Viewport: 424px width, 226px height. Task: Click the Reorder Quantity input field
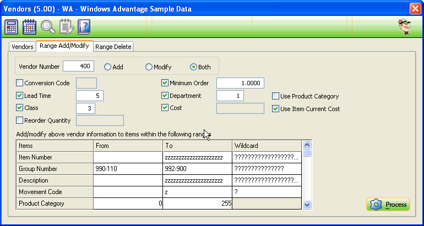(x=100, y=120)
